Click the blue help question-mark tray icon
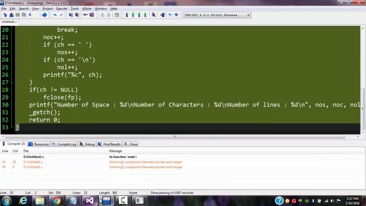Image resolution: width=366 pixels, height=206 pixels. [x=279, y=201]
